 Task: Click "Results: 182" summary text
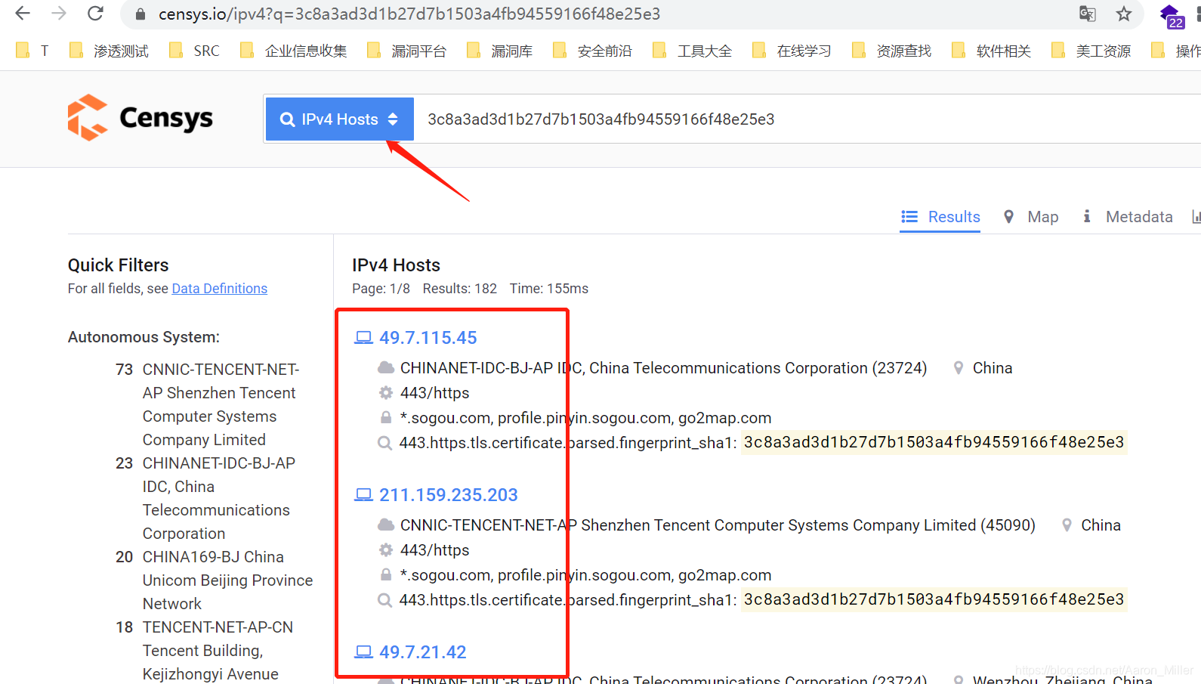[460, 289]
